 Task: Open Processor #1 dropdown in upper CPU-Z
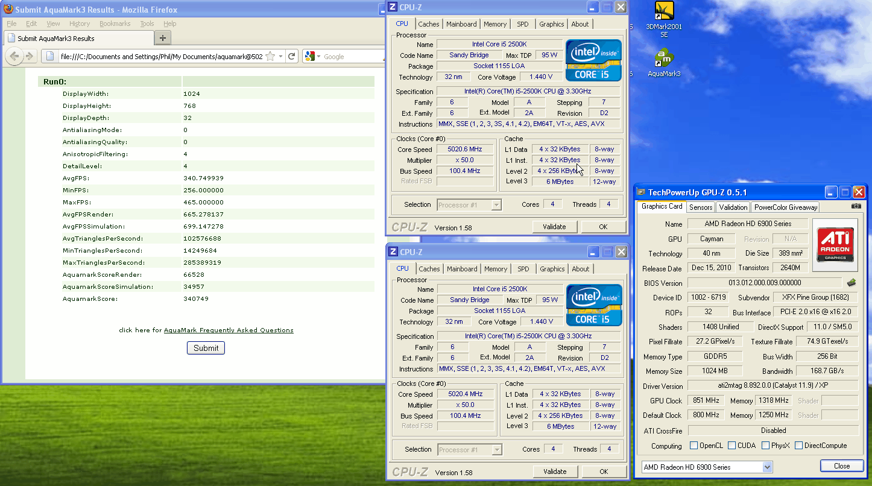pos(496,205)
